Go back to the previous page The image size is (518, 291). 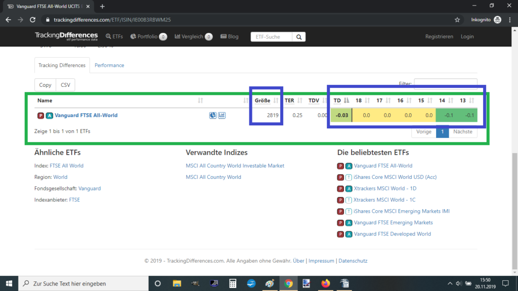coord(8,20)
